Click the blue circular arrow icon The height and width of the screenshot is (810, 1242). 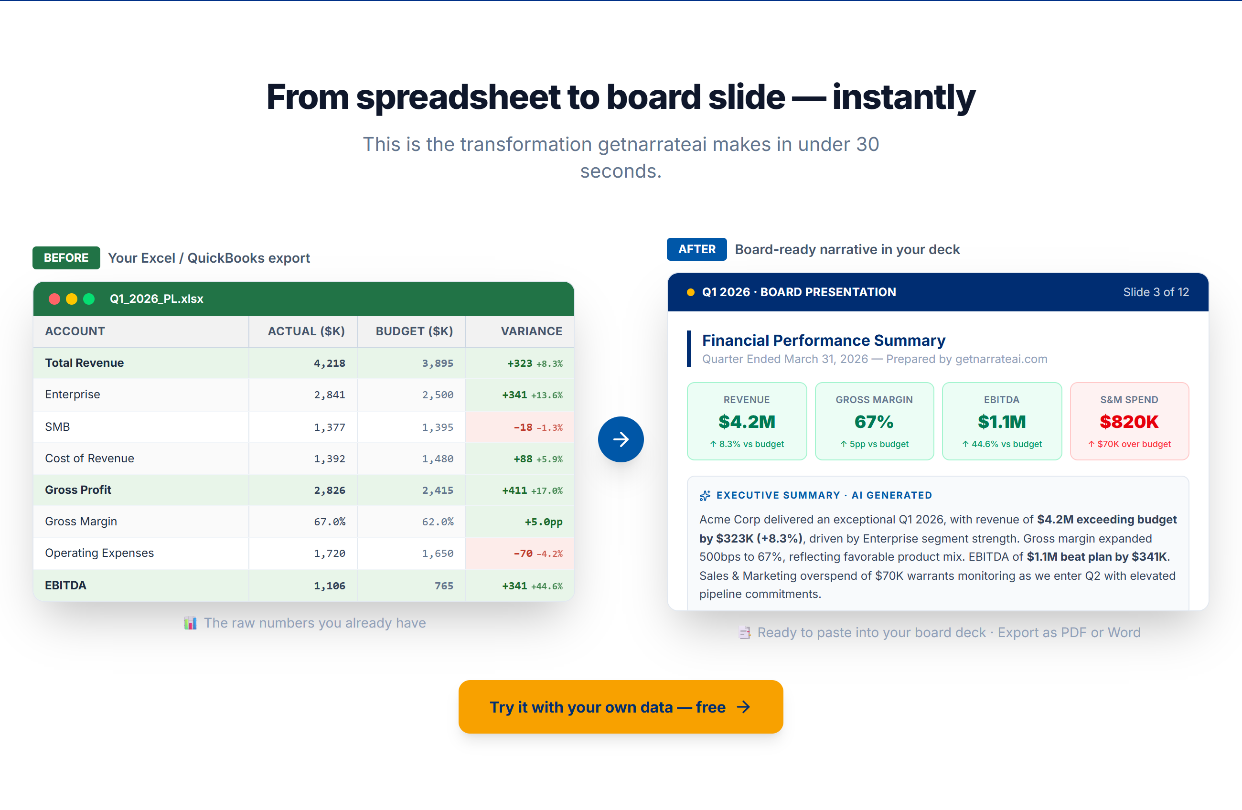pos(621,439)
